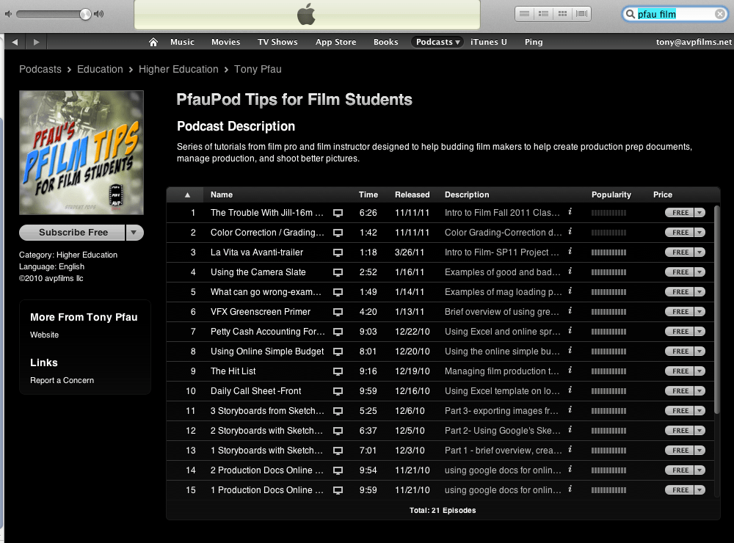Sort episode list by Time column
The width and height of the screenshot is (734, 543).
(368, 194)
